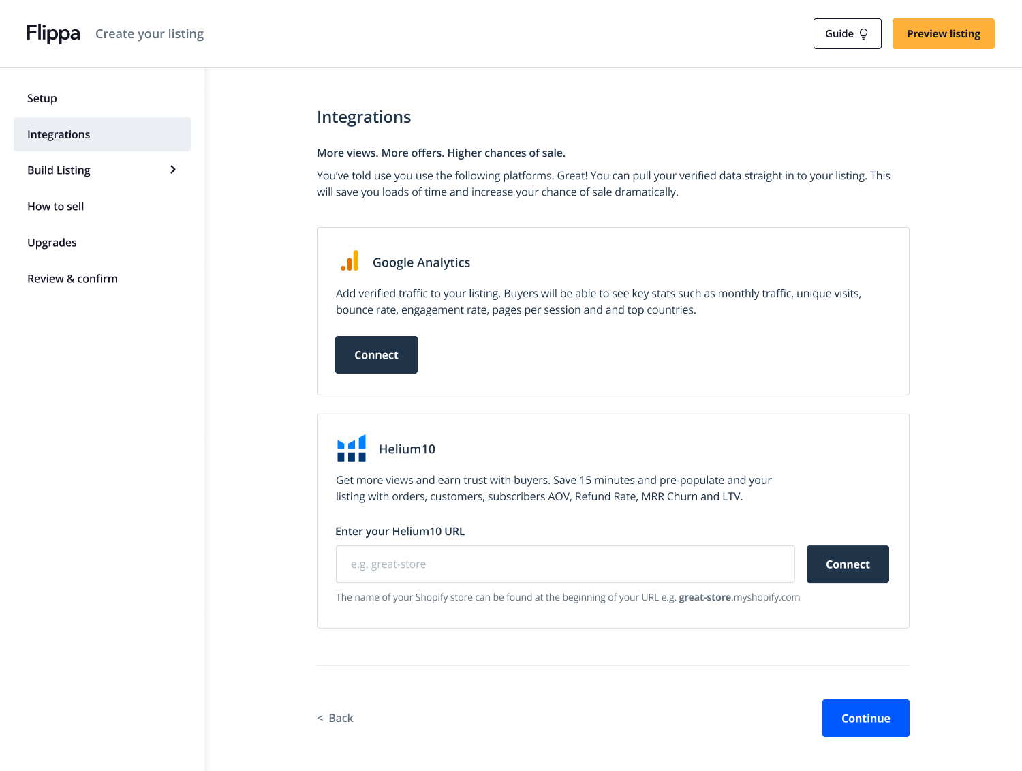Screen dimensions: 1022x771
Task: Open the Setup step in sidebar
Action: tap(42, 98)
